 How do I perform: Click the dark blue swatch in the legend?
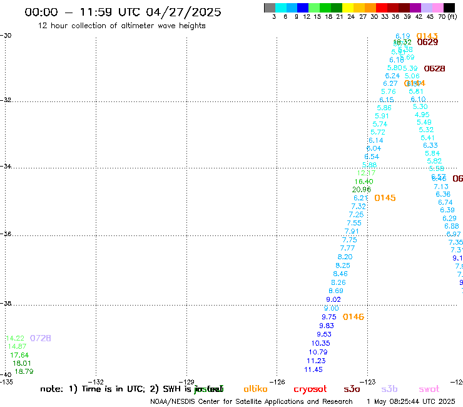[303, 8]
